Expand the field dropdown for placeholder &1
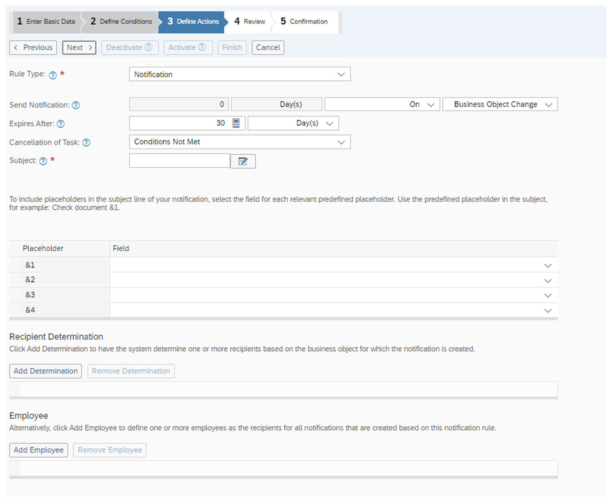The image size is (612, 502). click(548, 266)
